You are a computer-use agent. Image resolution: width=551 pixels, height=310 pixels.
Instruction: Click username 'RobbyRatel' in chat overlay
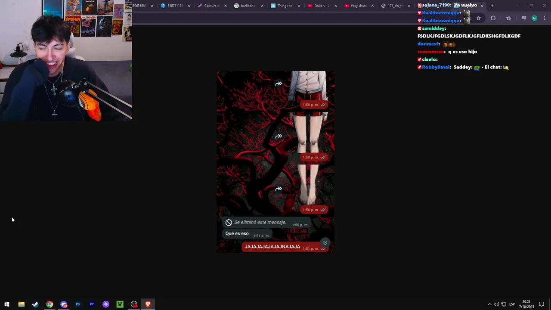pyautogui.click(x=436, y=67)
